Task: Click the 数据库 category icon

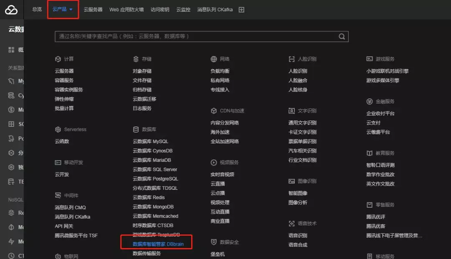Action: tap(136, 129)
